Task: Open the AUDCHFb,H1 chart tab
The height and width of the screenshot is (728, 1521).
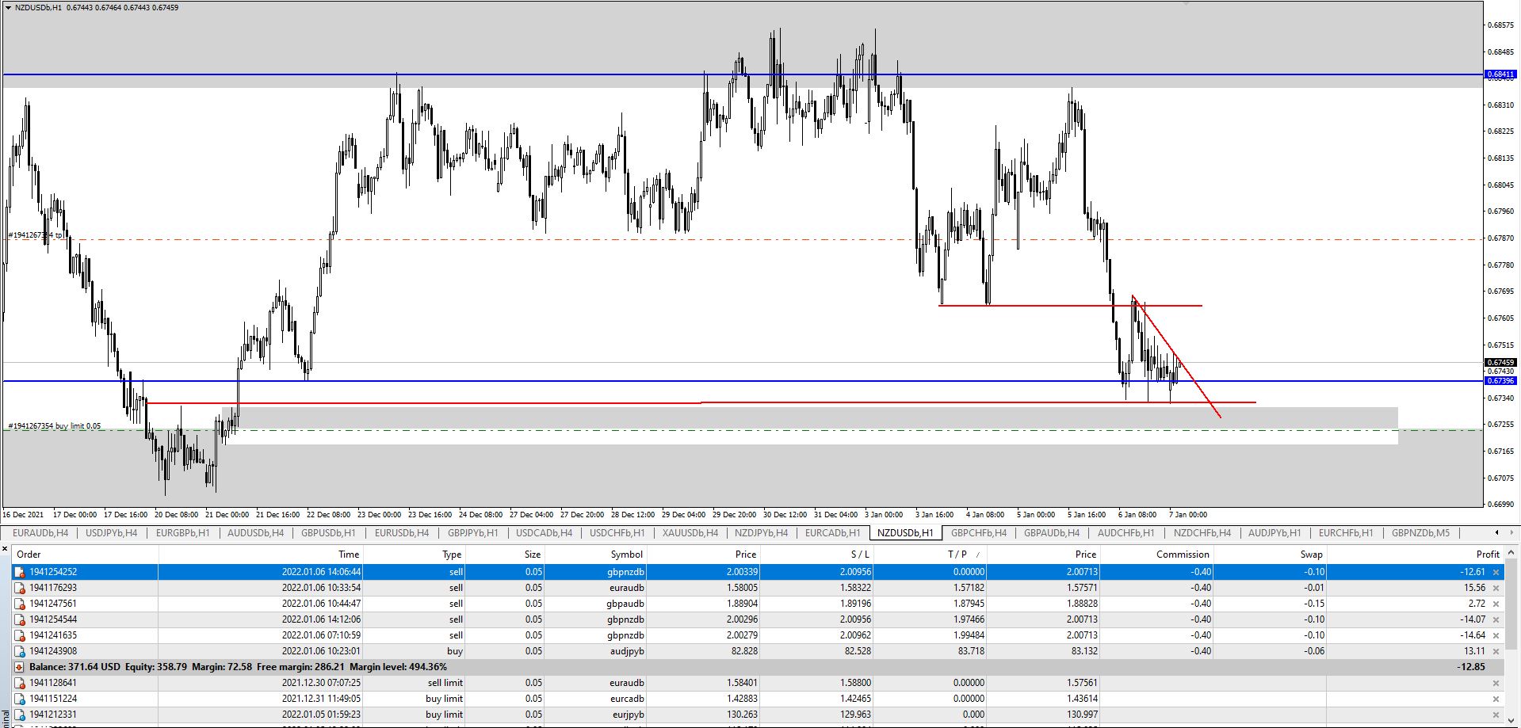Action: pos(1125,533)
